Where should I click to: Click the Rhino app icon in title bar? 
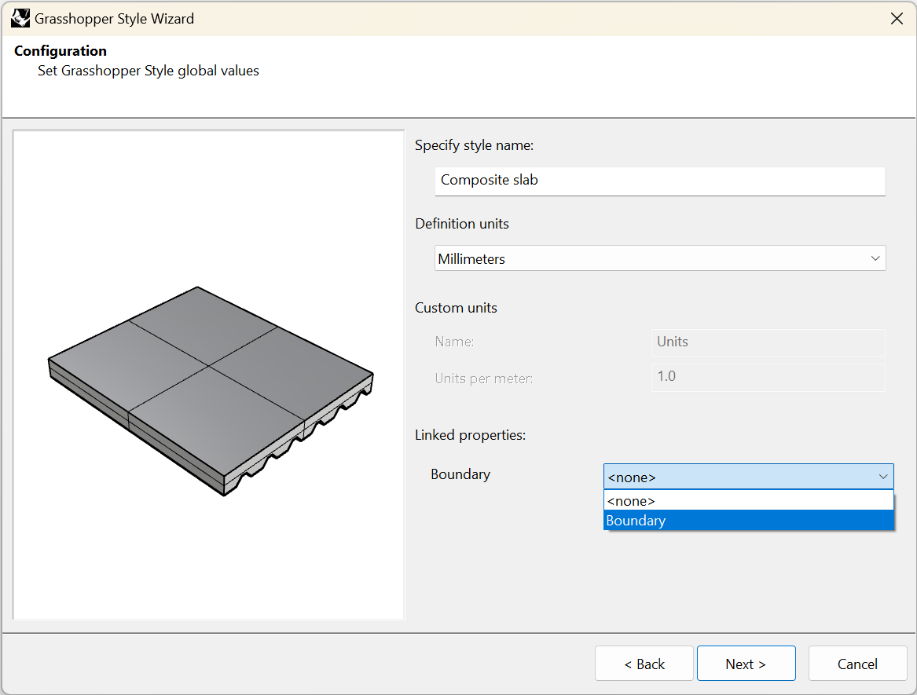[x=20, y=19]
